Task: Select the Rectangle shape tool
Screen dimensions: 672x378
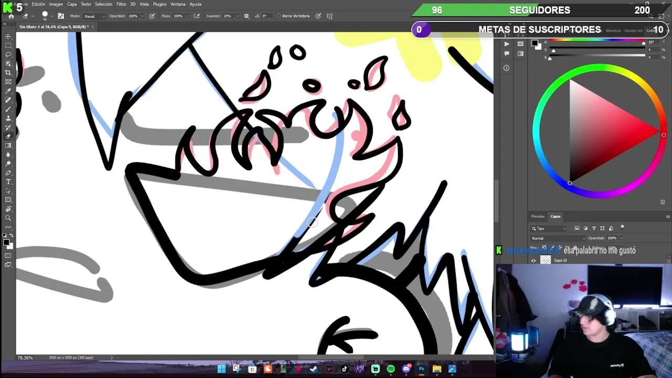Action: (x=8, y=200)
